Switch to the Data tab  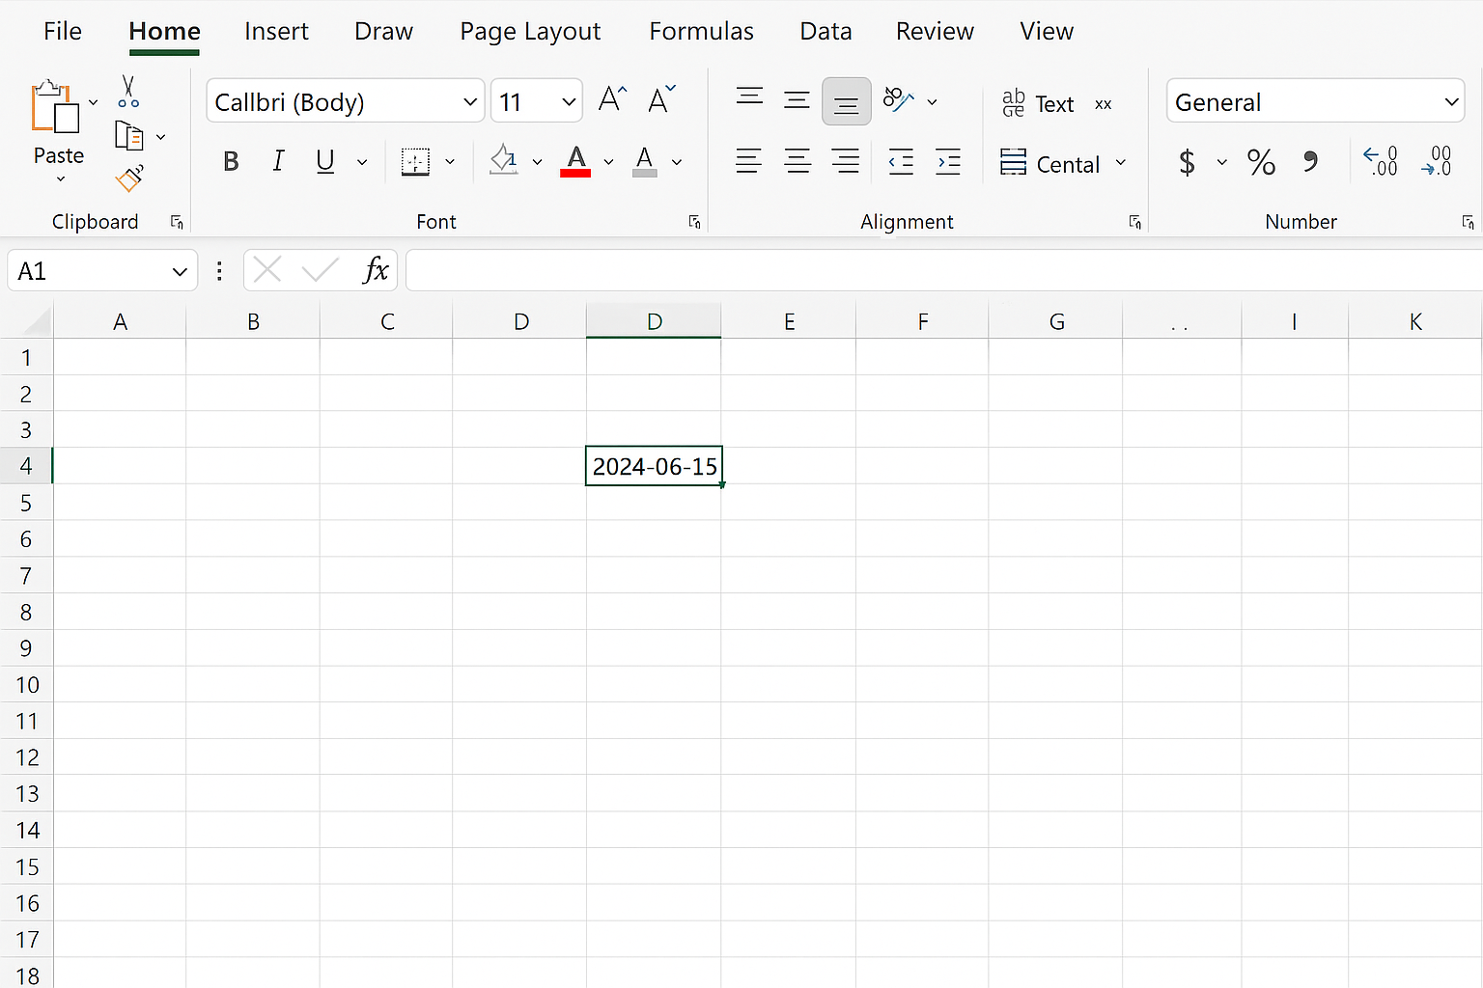(x=825, y=31)
